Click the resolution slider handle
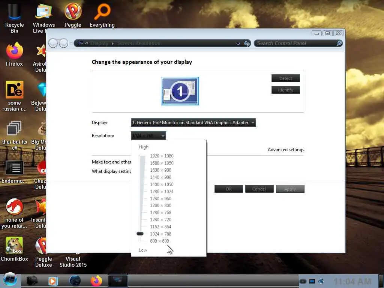 (x=140, y=234)
